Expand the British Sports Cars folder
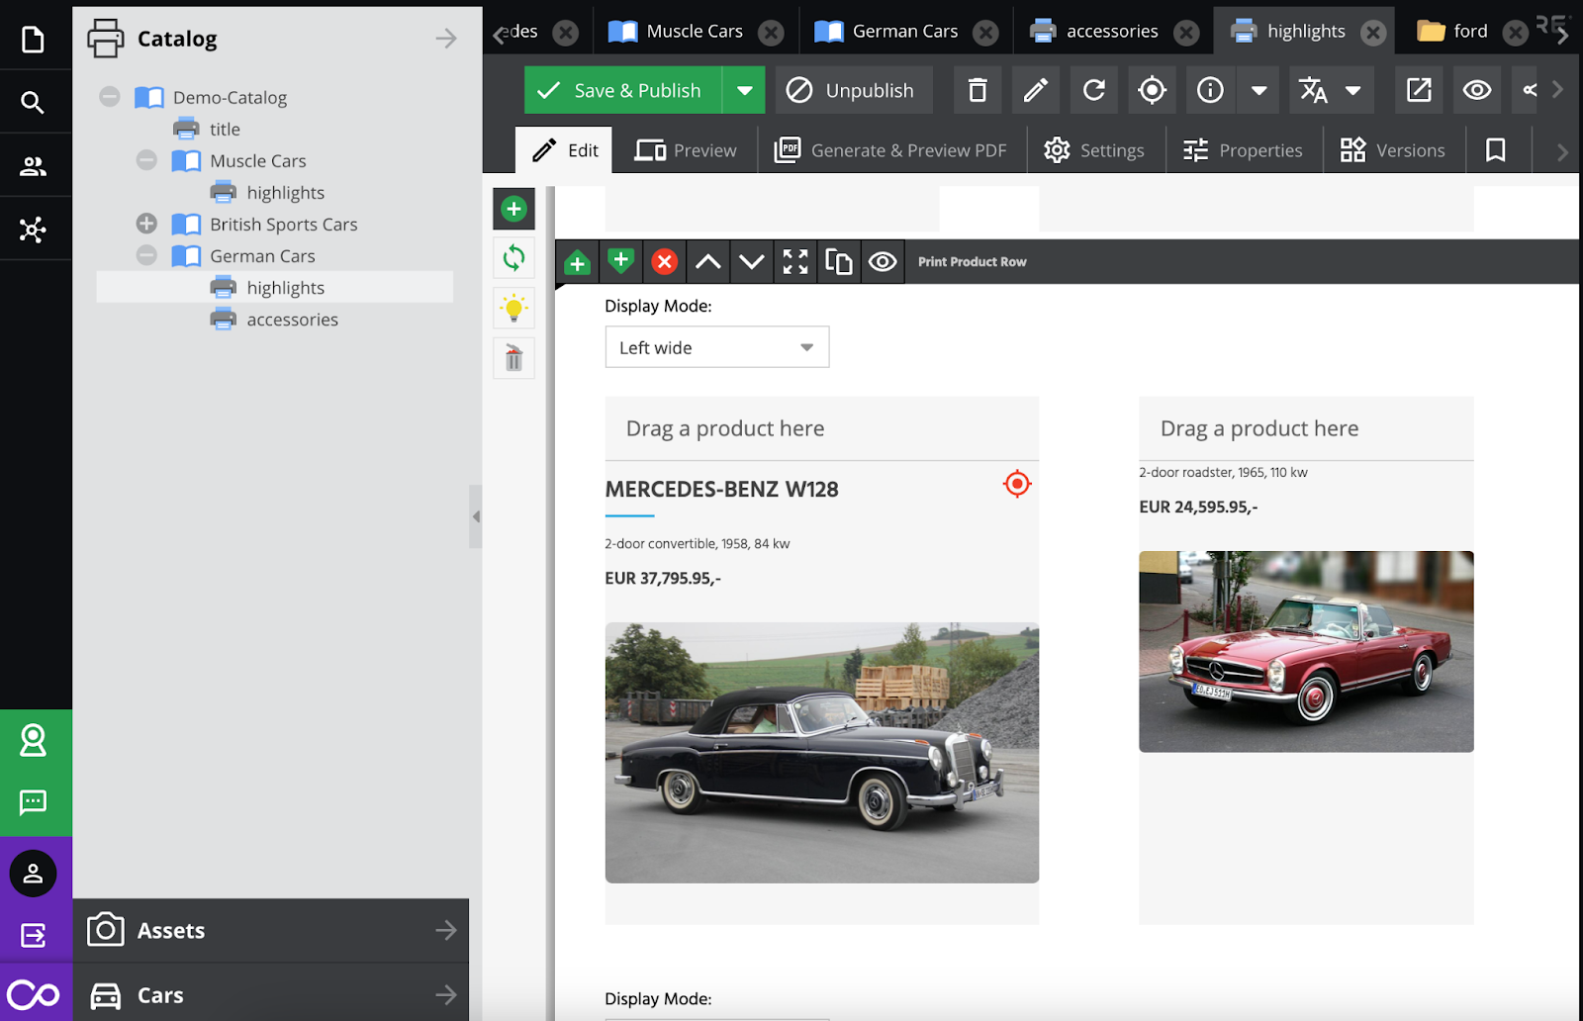The image size is (1583, 1021). (x=146, y=224)
